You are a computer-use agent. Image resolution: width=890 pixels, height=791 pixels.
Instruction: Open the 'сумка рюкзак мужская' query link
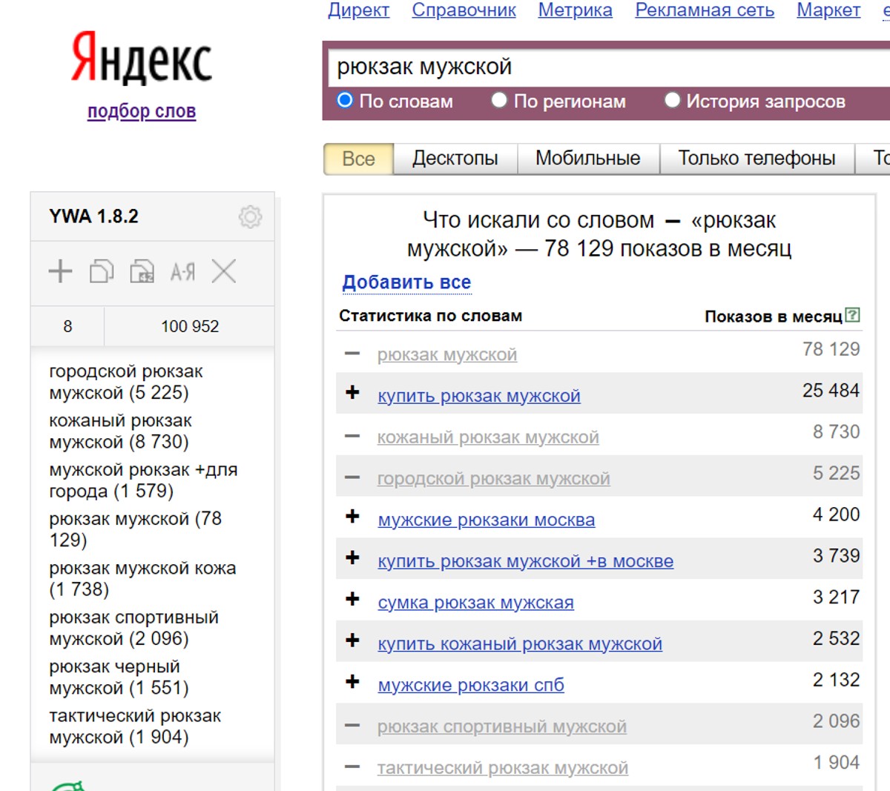[476, 603]
